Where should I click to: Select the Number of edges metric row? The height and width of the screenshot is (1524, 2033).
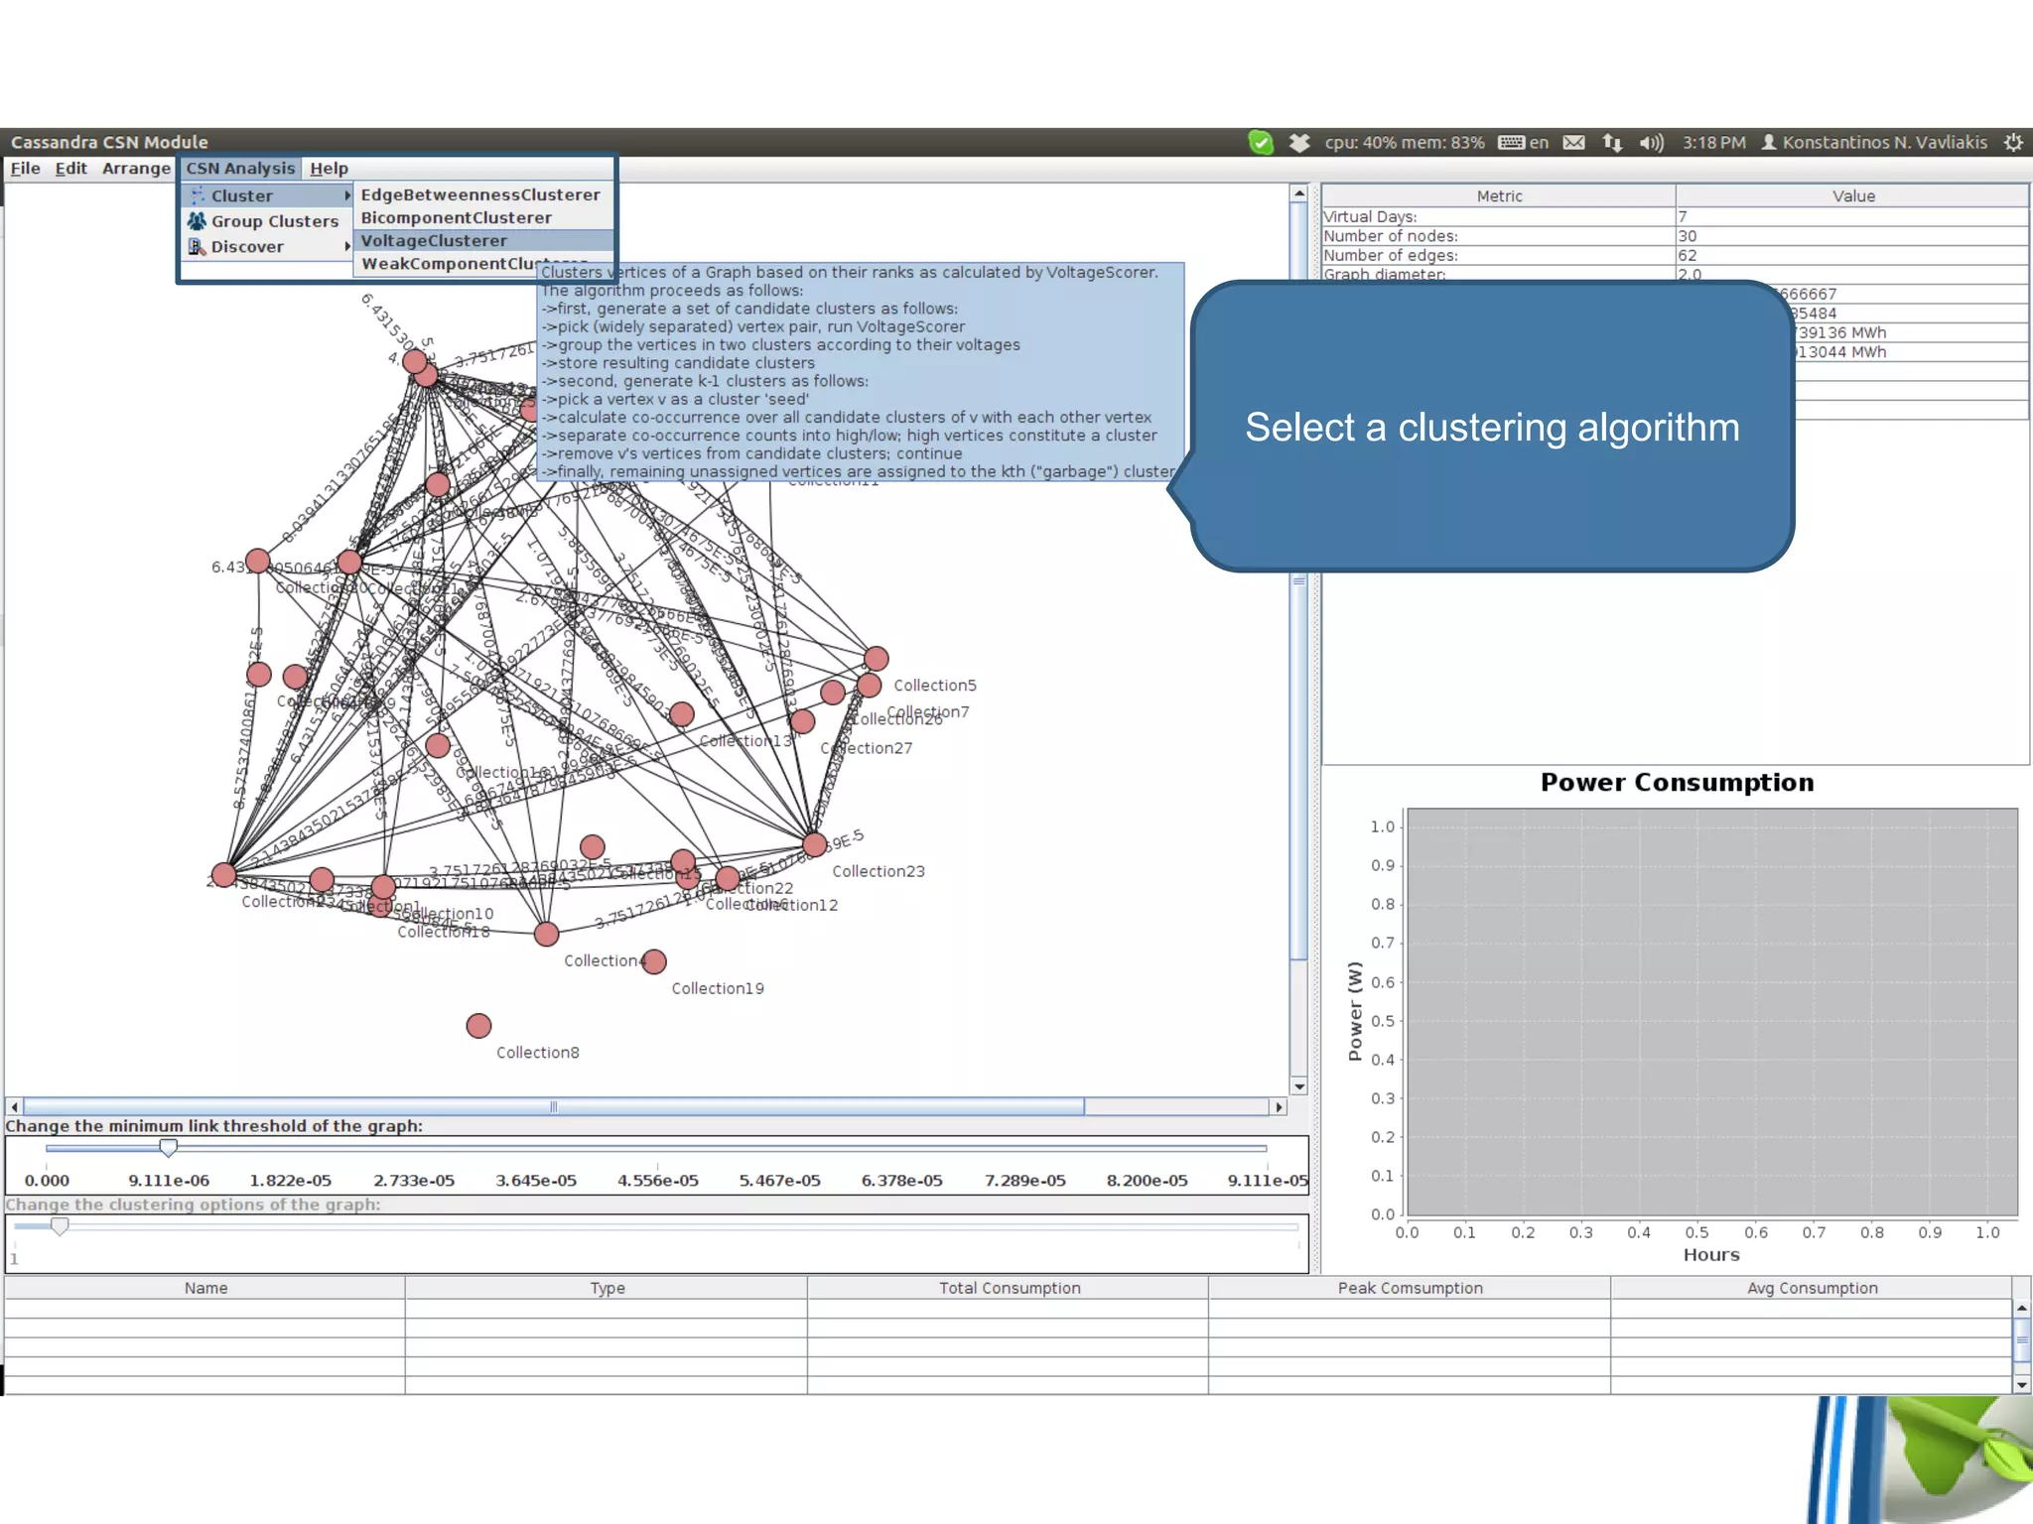coord(1676,255)
